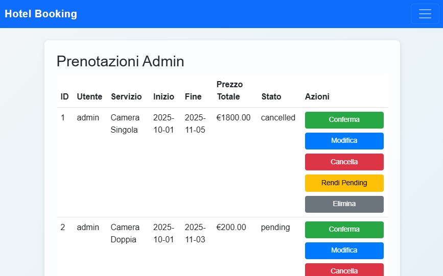
Task: Confirm booking 1 with green Conferma button
Action: [x=344, y=120]
